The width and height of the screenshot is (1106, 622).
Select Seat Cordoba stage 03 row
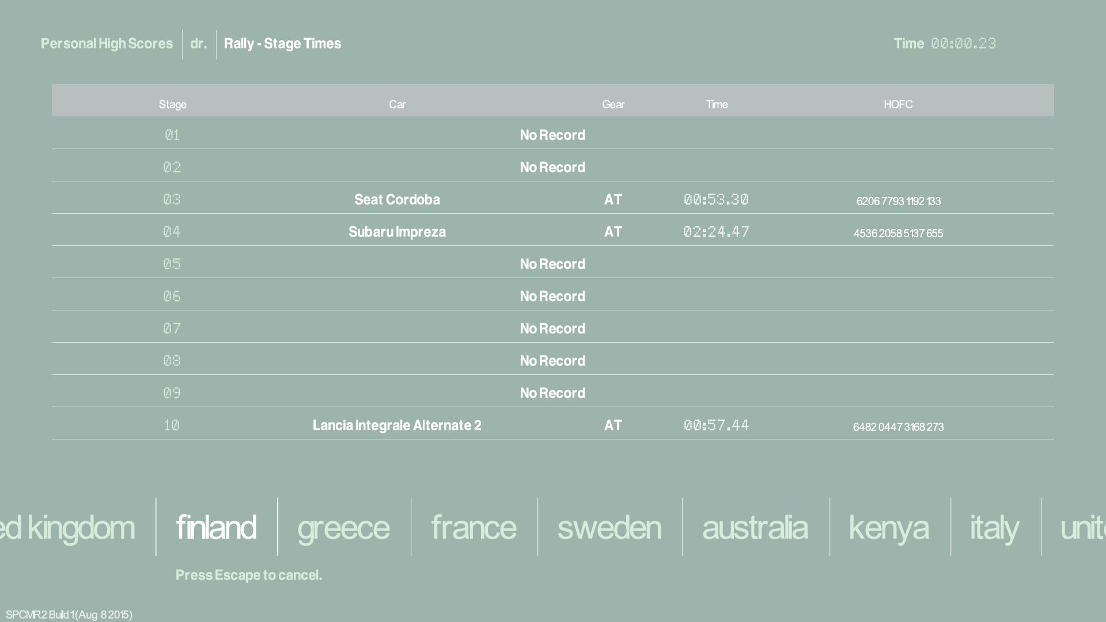coord(397,199)
